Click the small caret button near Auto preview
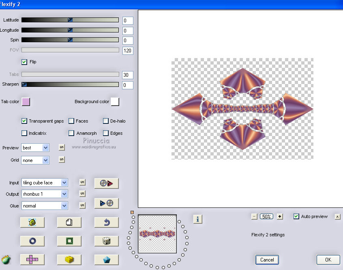The width and height of the screenshot is (343, 270). point(338,217)
